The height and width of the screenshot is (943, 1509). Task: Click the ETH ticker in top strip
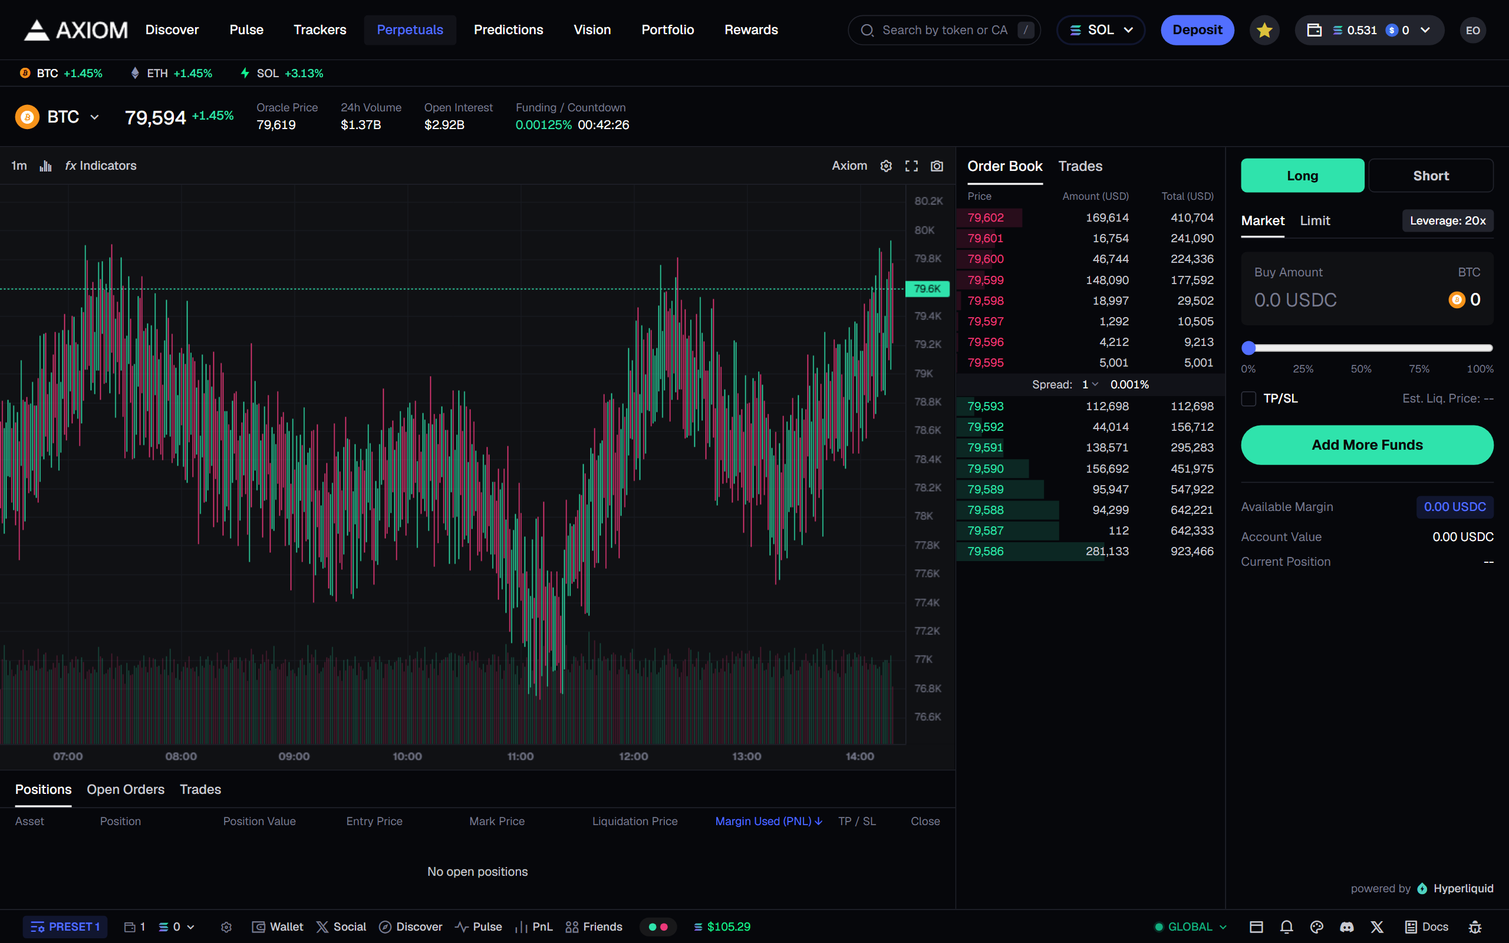coord(171,73)
